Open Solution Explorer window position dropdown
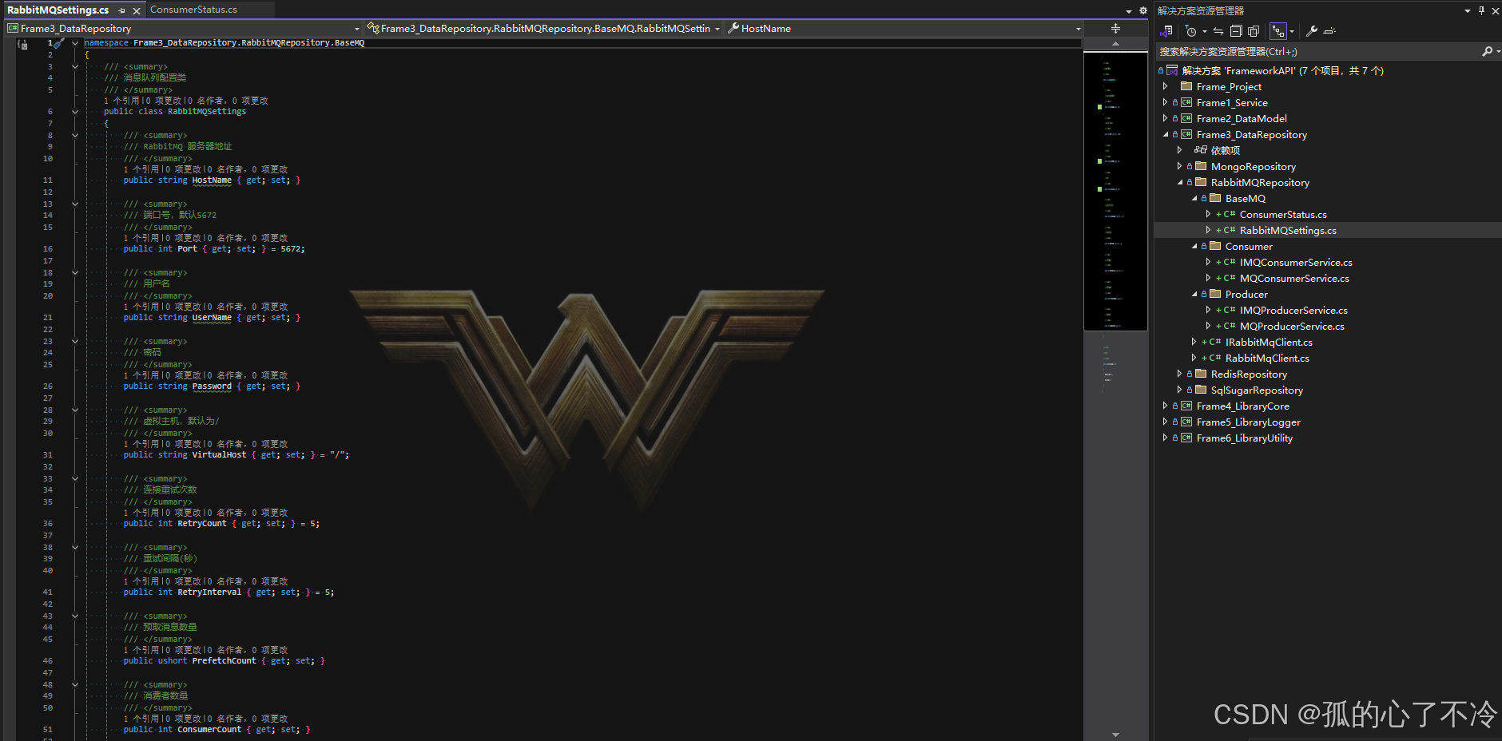Viewport: 1502px width, 741px height. point(1467,11)
